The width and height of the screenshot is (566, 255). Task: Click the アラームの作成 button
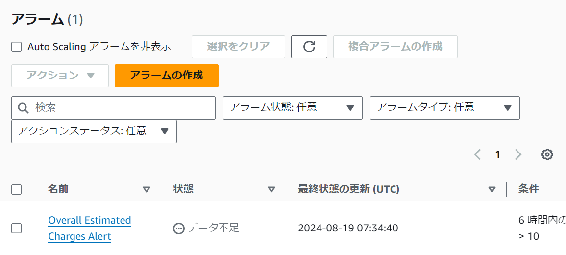click(x=167, y=76)
